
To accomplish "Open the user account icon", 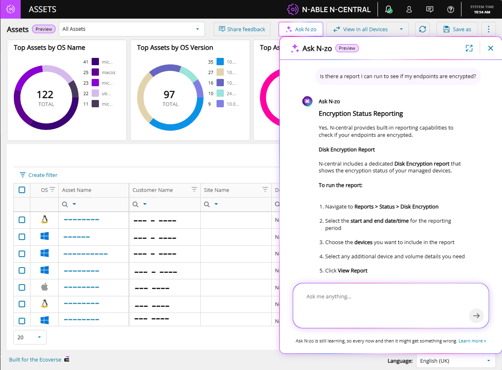I will pyautogui.click(x=409, y=9).
